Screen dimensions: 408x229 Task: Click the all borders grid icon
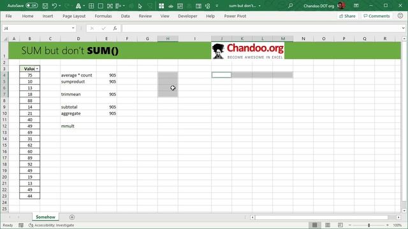91,6
